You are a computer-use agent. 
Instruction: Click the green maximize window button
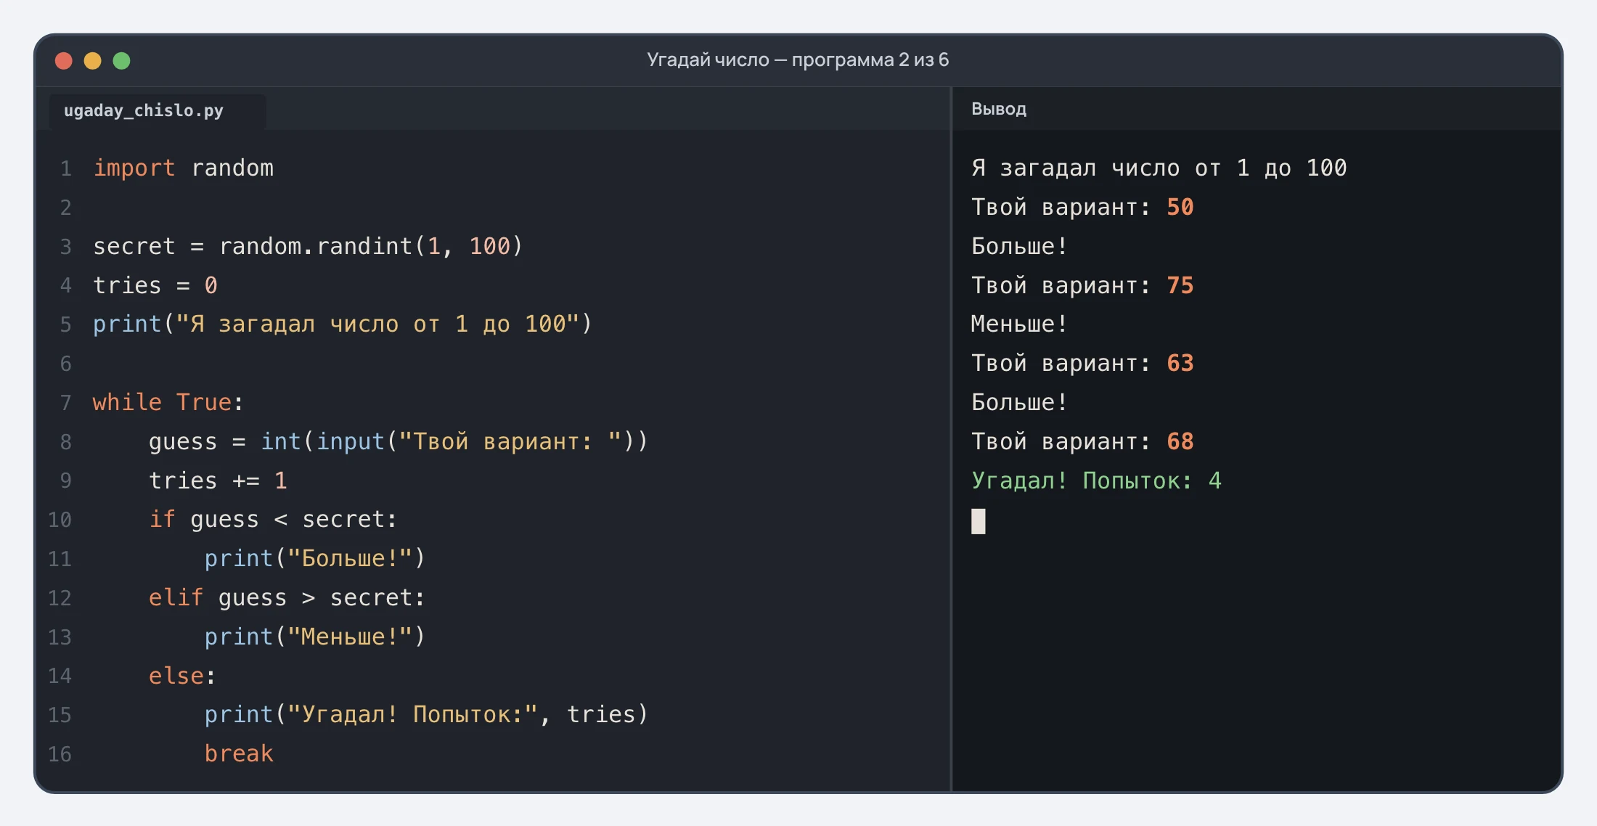(x=122, y=61)
